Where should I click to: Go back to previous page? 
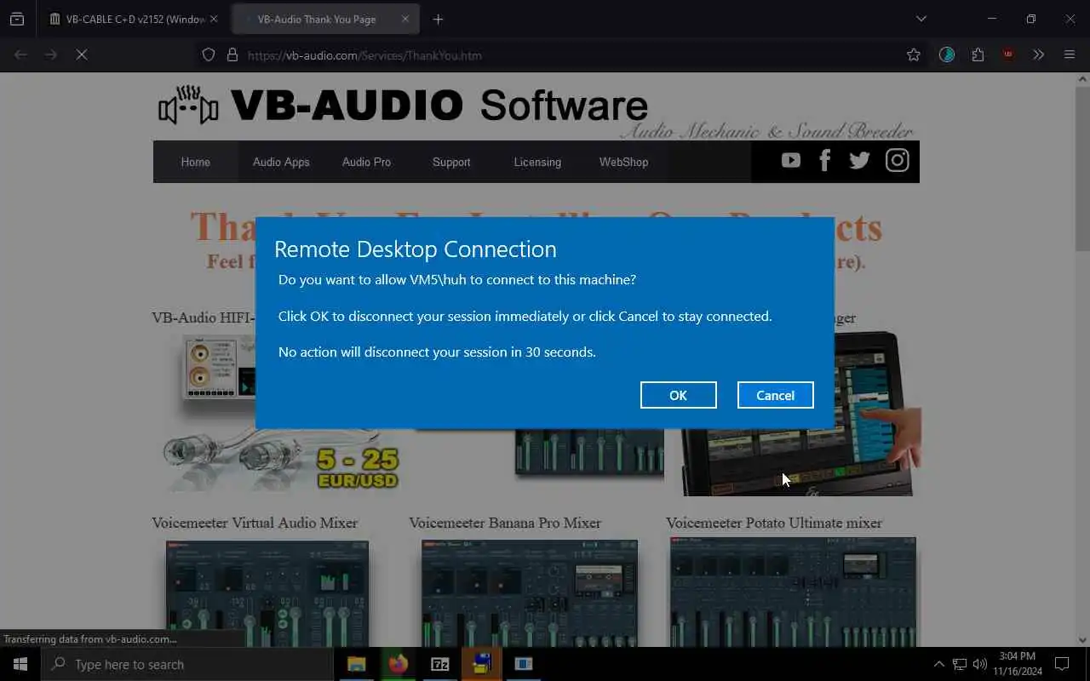pyautogui.click(x=20, y=54)
